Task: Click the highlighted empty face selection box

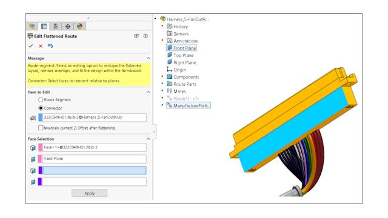Action: coord(95,170)
